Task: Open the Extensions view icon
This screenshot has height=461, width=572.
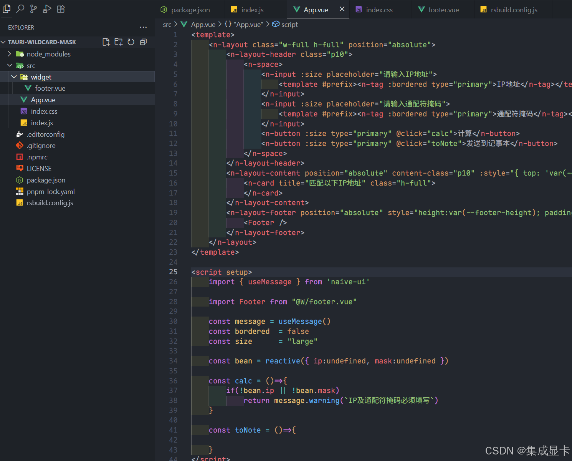Action: [x=61, y=9]
